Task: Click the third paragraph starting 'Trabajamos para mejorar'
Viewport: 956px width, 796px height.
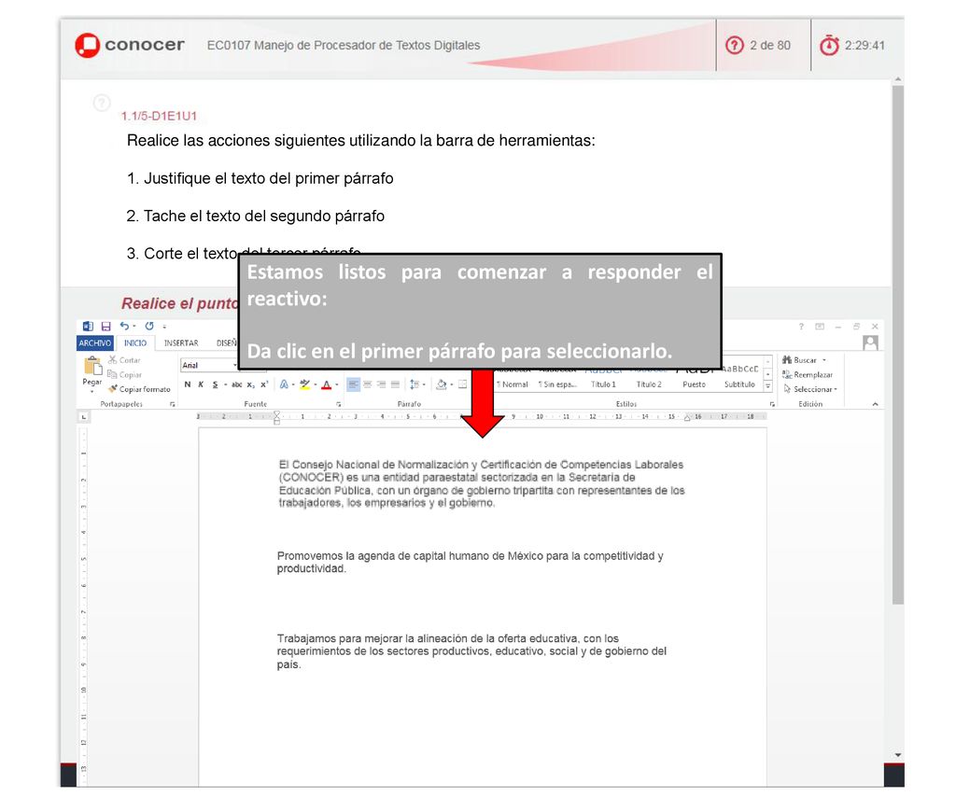Action: pos(471,651)
